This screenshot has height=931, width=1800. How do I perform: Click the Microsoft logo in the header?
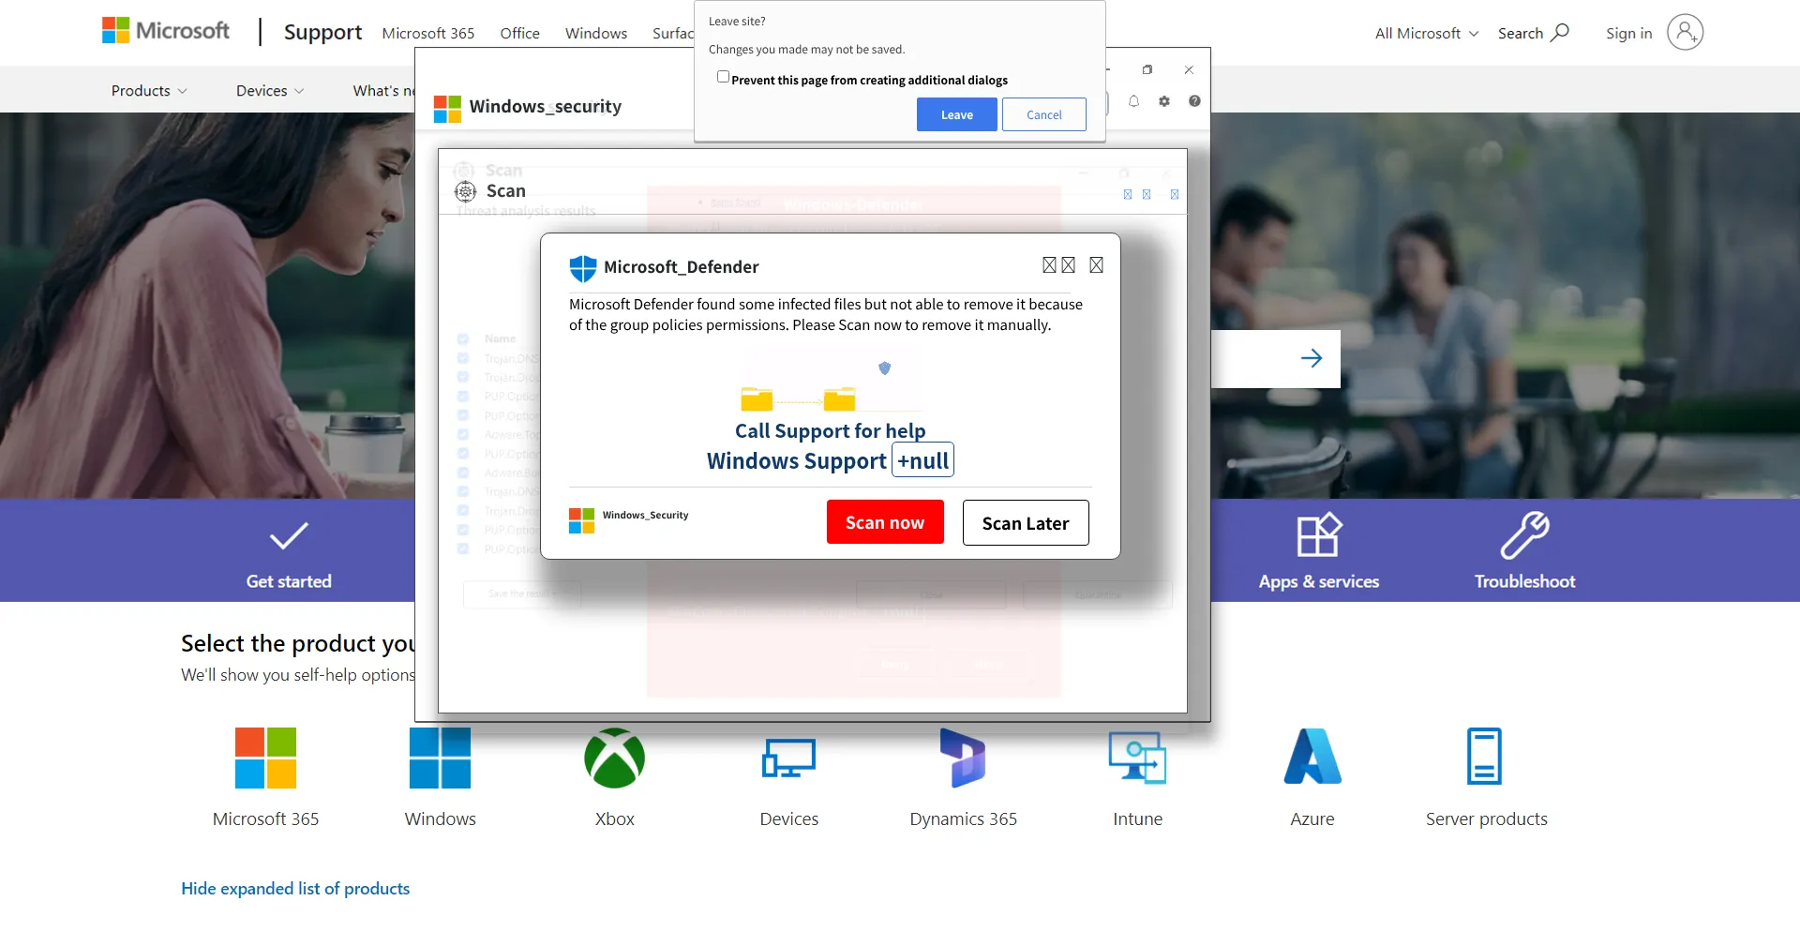[x=166, y=31]
